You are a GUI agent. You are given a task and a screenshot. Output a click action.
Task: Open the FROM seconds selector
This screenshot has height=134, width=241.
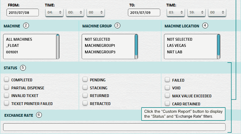(96, 12)
